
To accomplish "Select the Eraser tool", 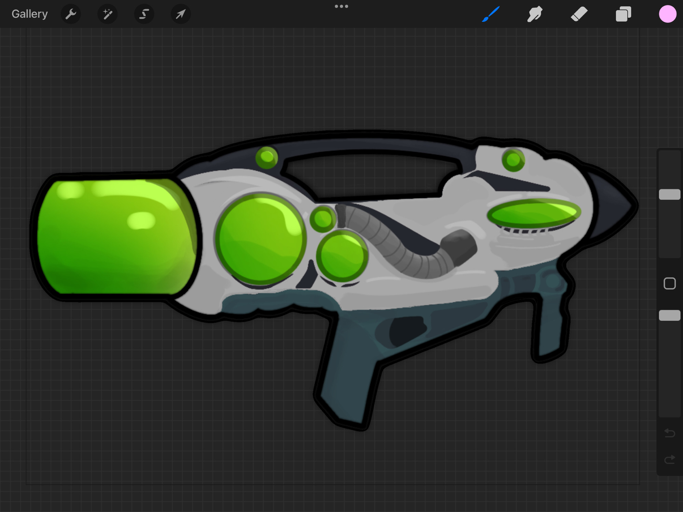I will [x=579, y=14].
